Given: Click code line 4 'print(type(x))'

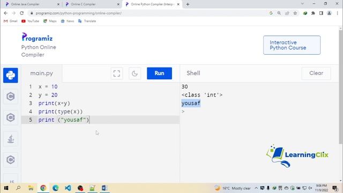Looking at the screenshot, I should coord(61,112).
